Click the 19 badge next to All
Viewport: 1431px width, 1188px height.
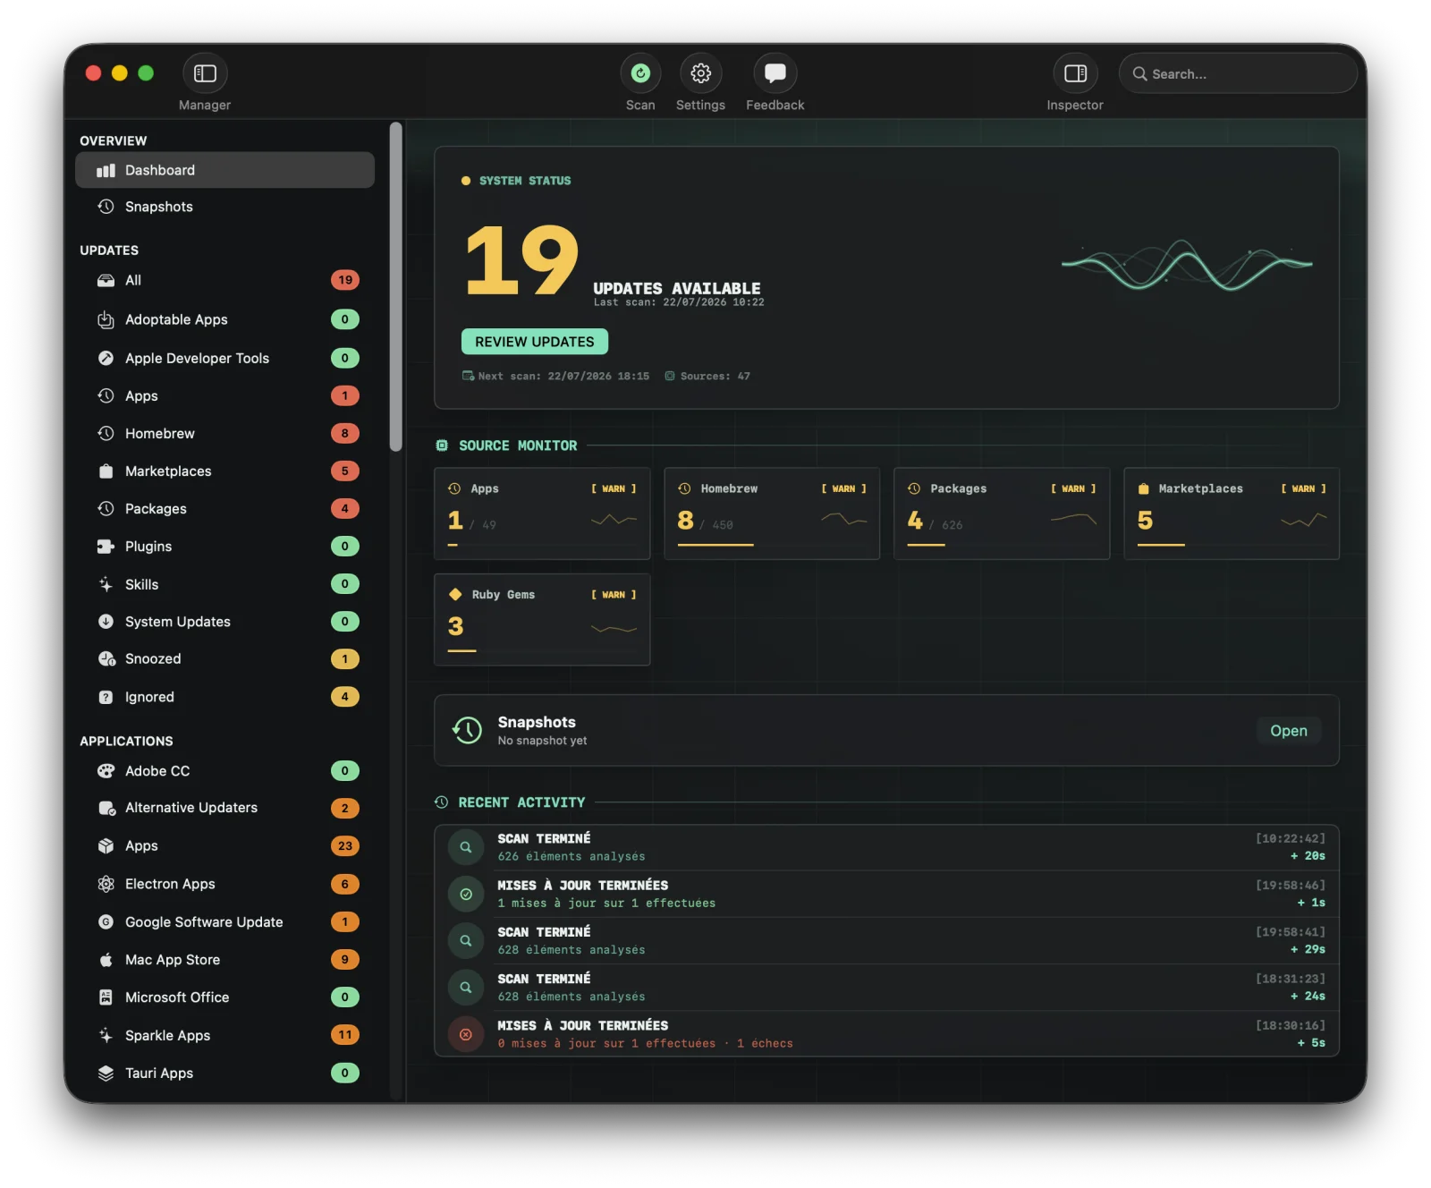click(x=345, y=280)
